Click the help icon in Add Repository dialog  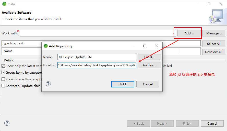tap(48, 84)
